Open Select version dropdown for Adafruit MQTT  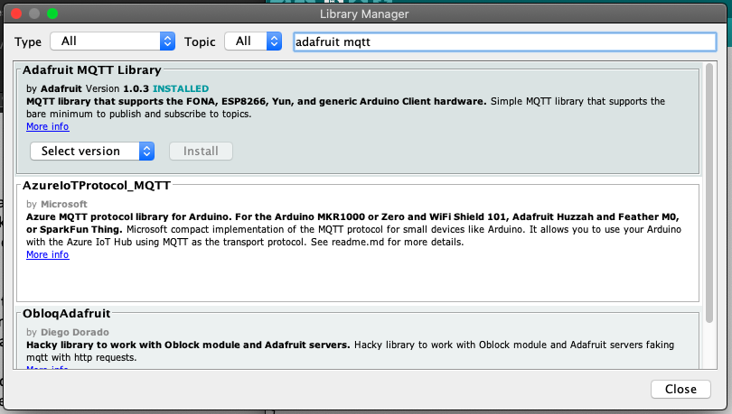(x=92, y=151)
